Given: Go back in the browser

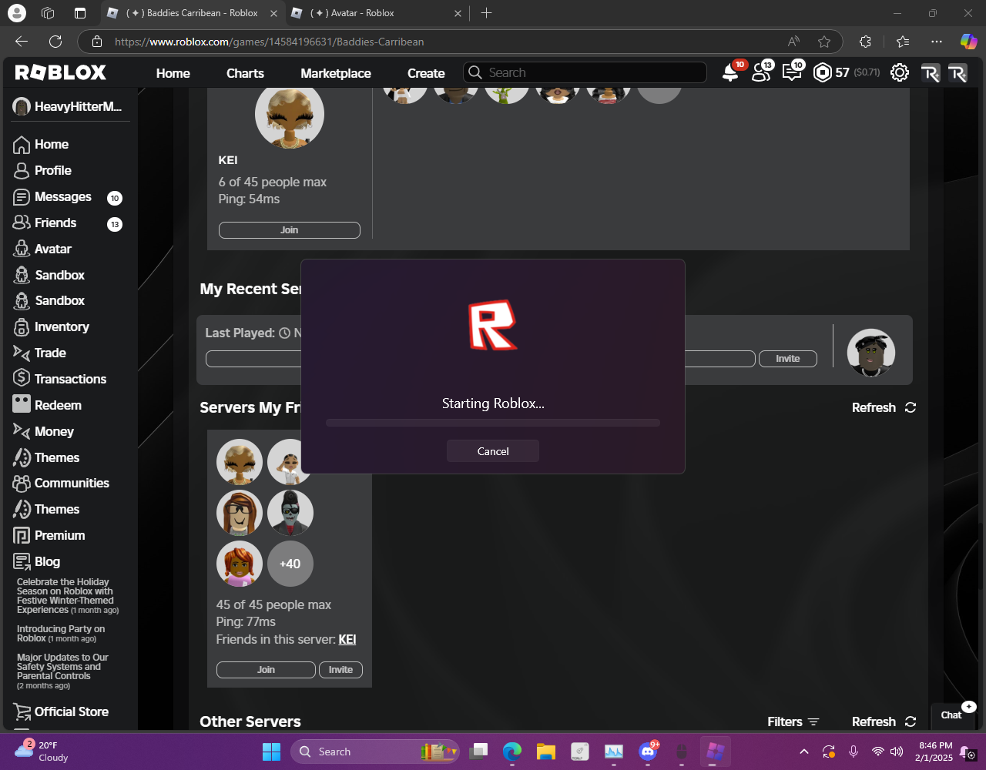Looking at the screenshot, I should pyautogui.click(x=22, y=42).
